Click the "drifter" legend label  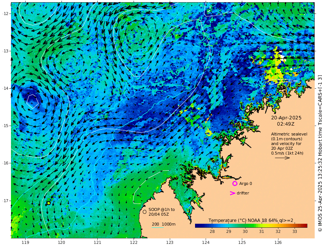(x=243, y=193)
